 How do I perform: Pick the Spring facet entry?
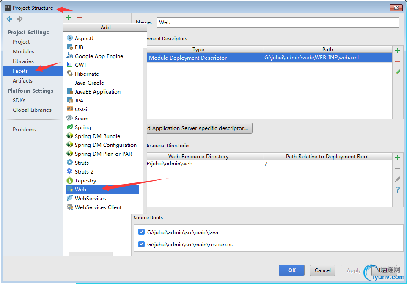(102, 127)
